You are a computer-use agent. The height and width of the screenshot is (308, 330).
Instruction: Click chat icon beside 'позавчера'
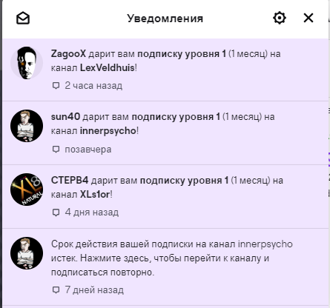tap(56, 150)
